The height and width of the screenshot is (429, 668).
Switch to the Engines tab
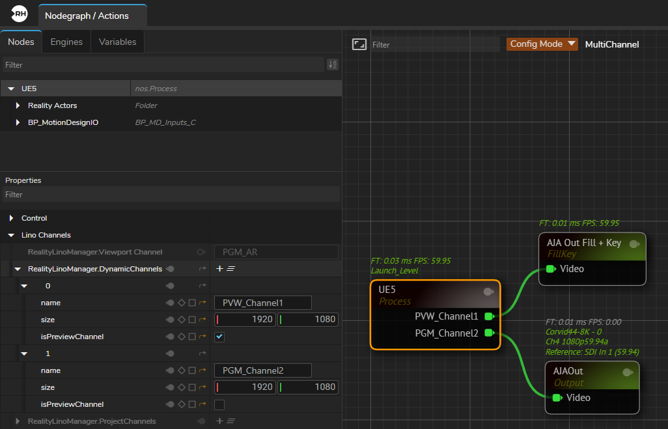[66, 42]
